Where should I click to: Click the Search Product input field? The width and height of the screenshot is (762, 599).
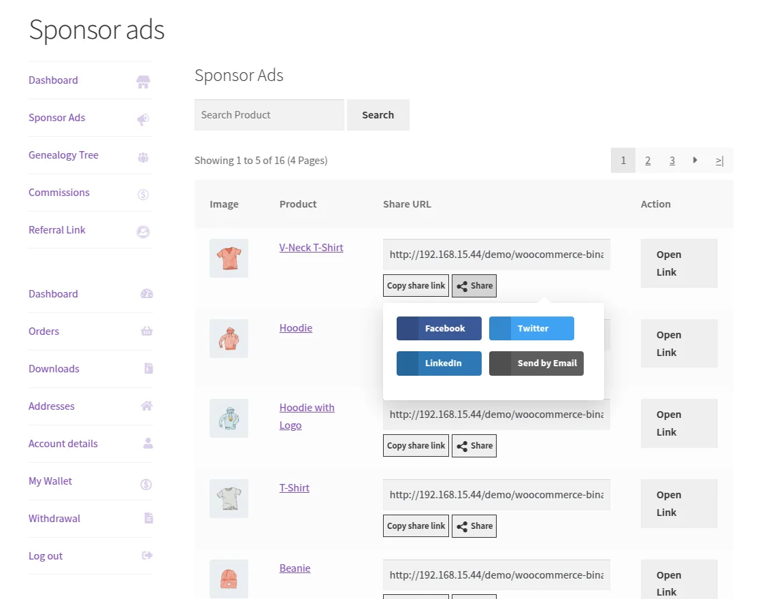269,114
